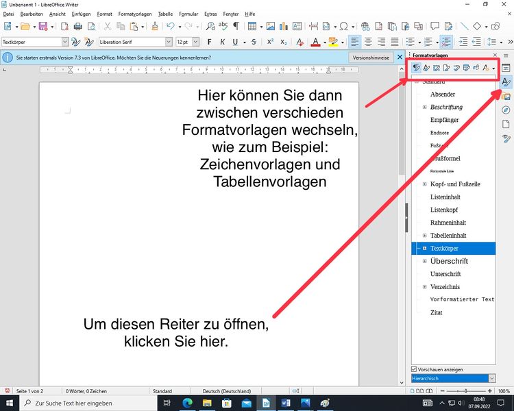
Task: Open highlighting color dropdown arrow
Action: (x=343, y=42)
